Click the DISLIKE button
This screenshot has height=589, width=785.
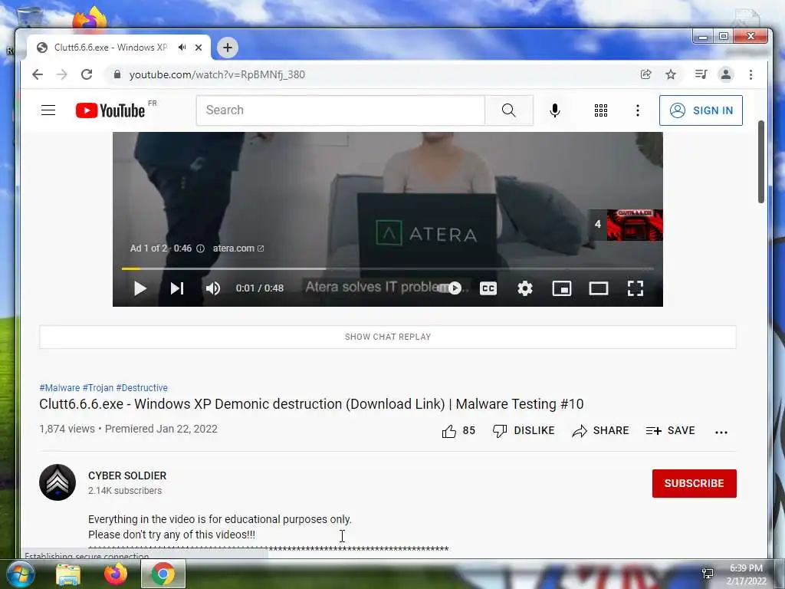pyautogui.click(x=523, y=431)
